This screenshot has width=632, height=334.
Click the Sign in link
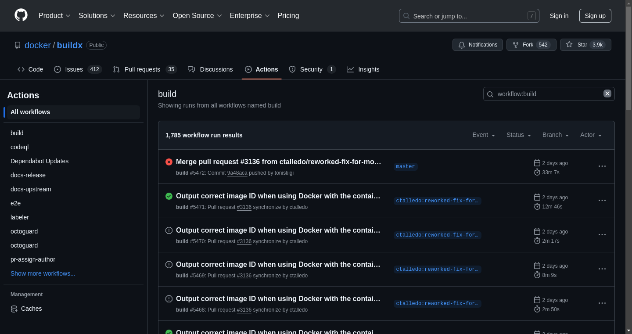click(559, 16)
